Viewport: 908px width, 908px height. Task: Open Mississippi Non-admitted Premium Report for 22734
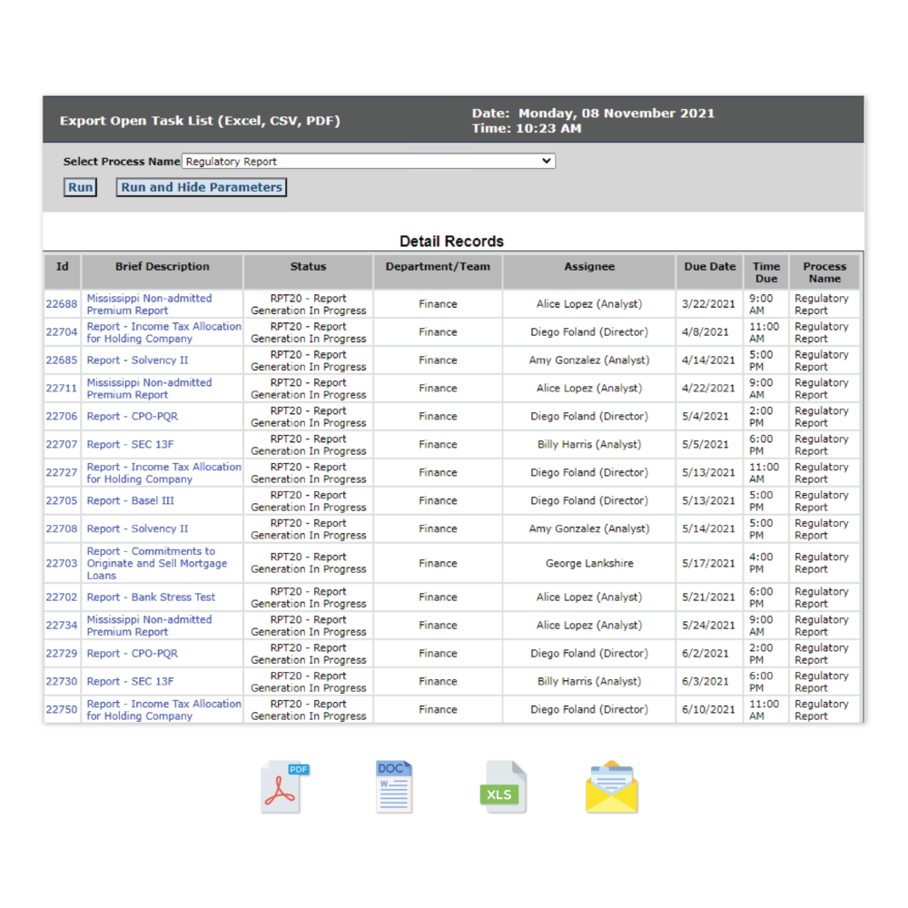point(150,626)
